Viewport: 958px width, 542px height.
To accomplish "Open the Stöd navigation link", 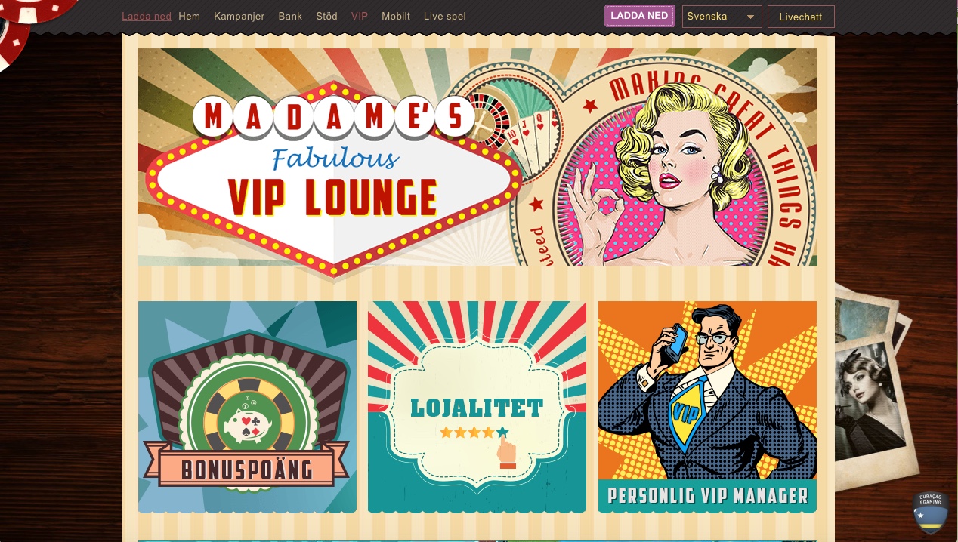I will pos(326,16).
